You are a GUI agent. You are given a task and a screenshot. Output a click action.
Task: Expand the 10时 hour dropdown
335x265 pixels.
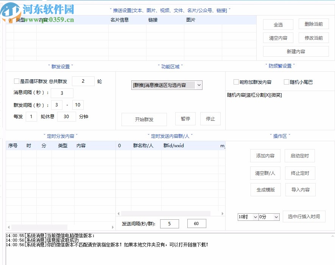(248, 217)
